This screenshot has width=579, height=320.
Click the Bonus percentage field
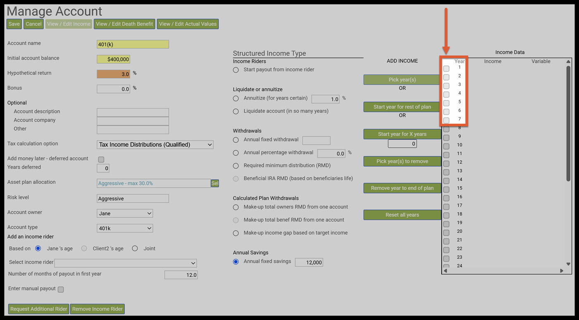(x=113, y=89)
